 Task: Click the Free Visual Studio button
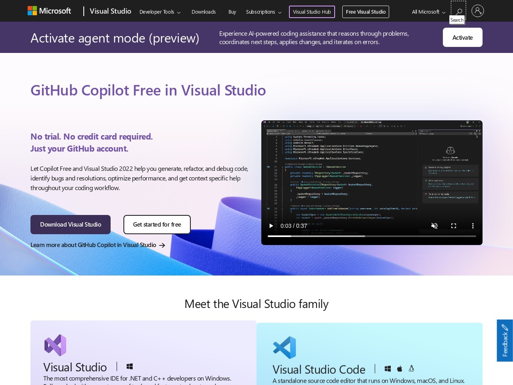click(366, 12)
